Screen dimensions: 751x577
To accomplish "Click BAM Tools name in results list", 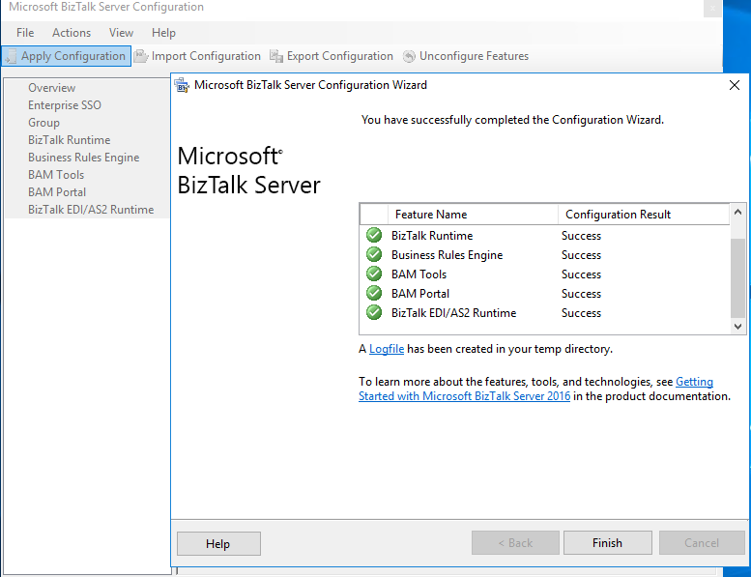I will [x=419, y=274].
